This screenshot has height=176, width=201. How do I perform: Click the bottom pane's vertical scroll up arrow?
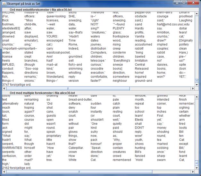(197, 97)
